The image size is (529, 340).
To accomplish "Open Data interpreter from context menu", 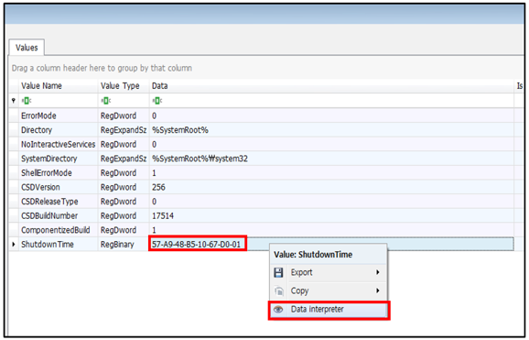I will pos(329,309).
